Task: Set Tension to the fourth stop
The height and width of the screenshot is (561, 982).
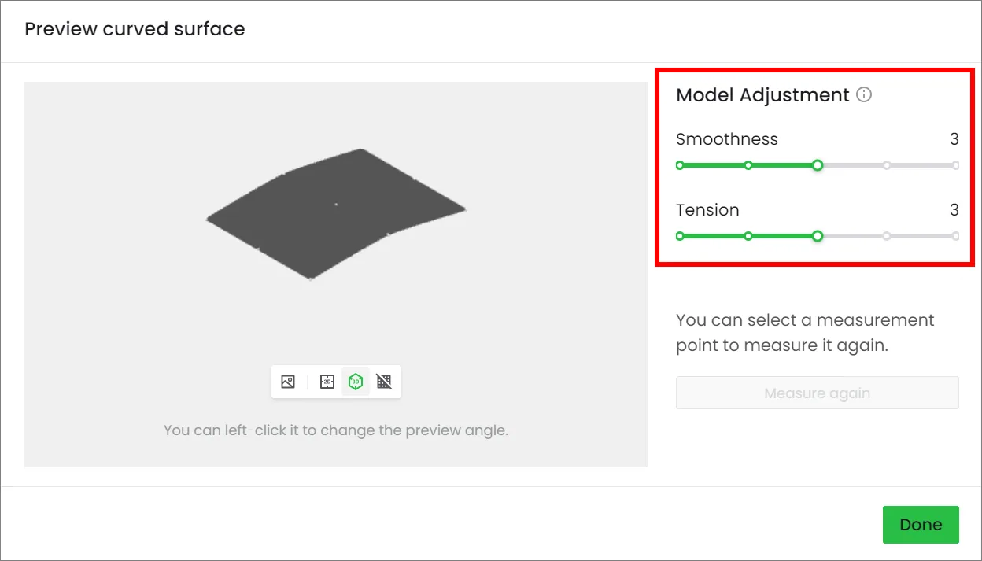Action: click(887, 236)
